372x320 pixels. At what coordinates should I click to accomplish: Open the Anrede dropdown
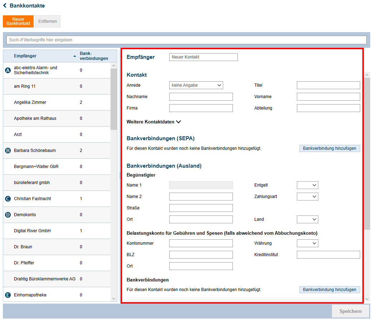click(196, 85)
